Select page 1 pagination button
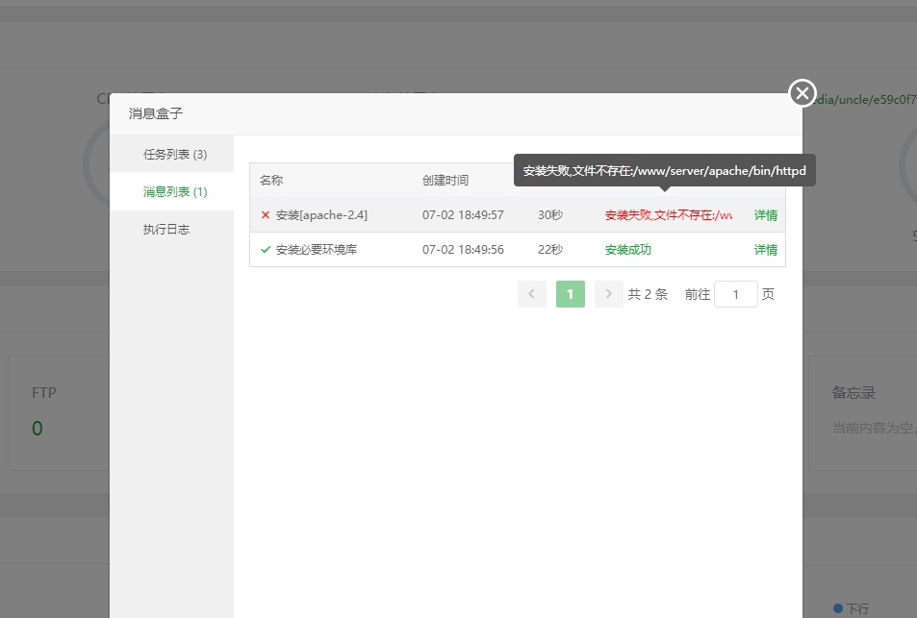Viewport: 917px width, 618px height. click(x=571, y=294)
